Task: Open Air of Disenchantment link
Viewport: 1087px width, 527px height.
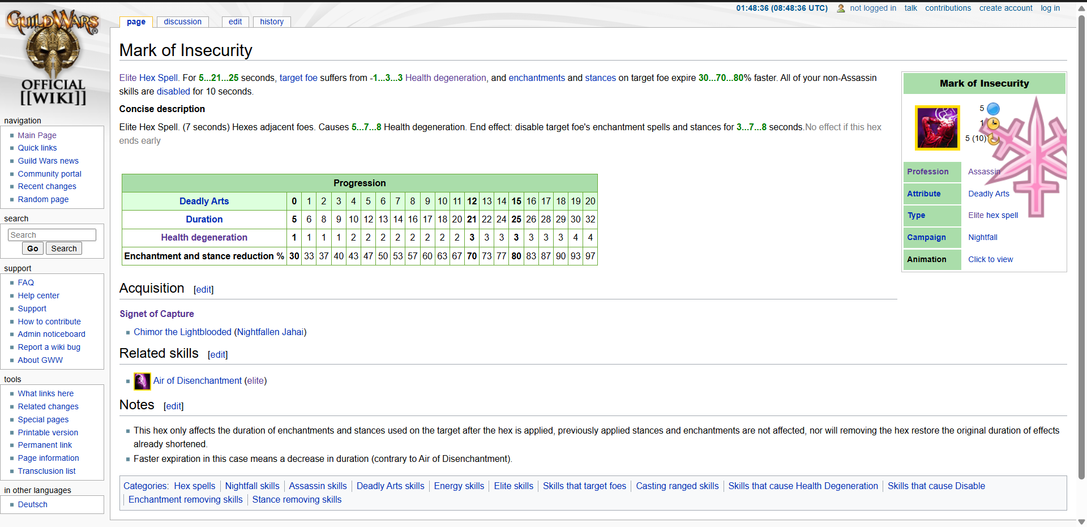Action: (x=198, y=381)
